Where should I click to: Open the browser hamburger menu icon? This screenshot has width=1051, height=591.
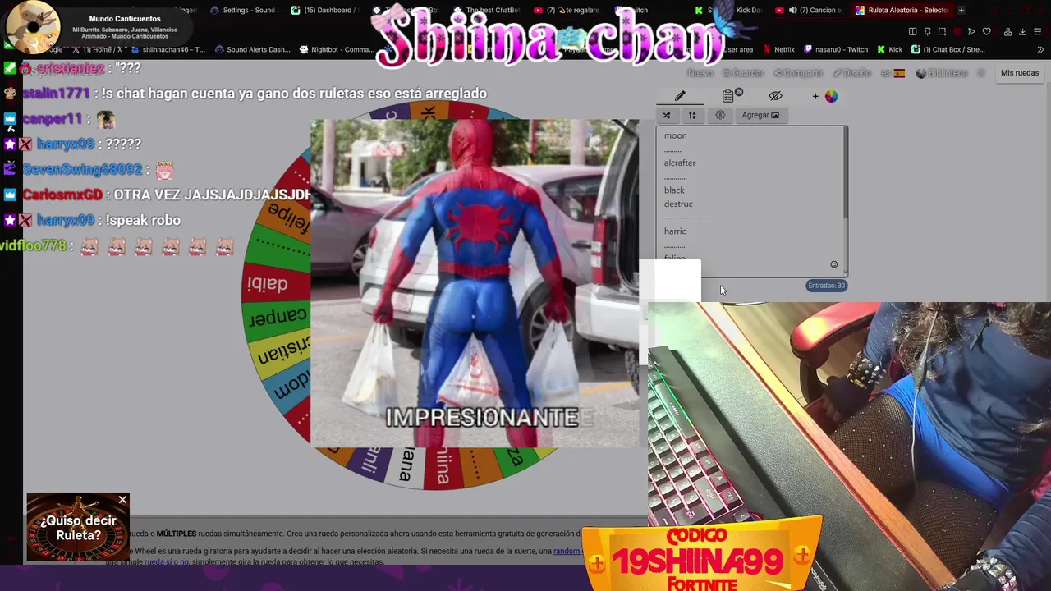coord(1040,31)
